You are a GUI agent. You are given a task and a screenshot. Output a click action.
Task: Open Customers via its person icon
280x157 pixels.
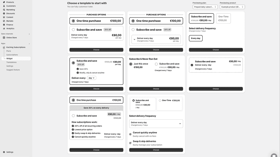pyautogui.click(x=4, y=6)
